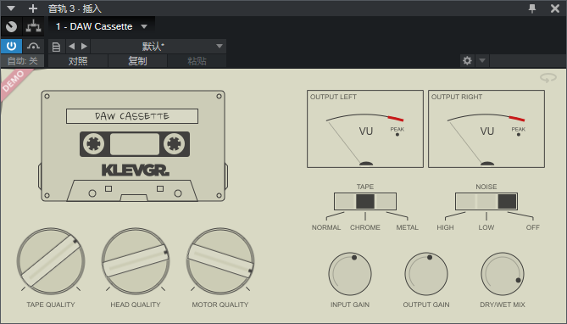Go to next preset arrow
The height and width of the screenshot is (324, 567).
click(84, 47)
